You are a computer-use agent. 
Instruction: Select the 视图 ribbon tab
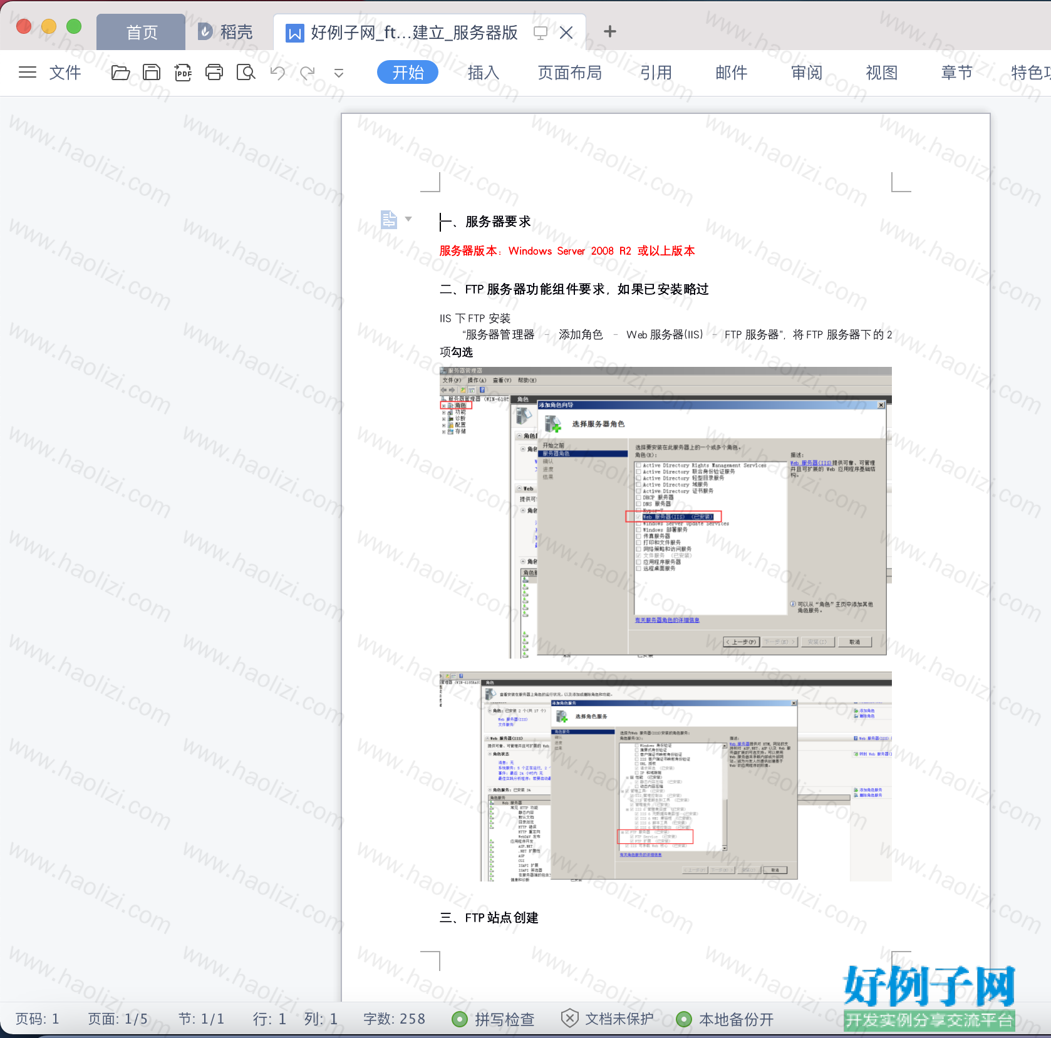tap(882, 73)
